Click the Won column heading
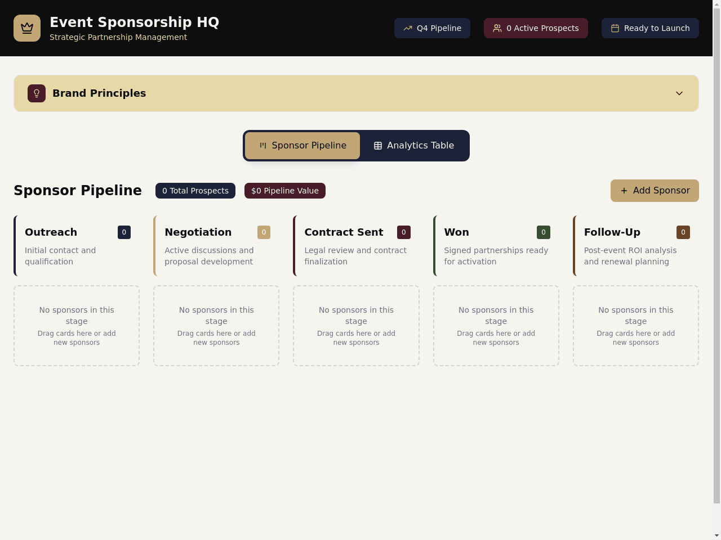 click(x=457, y=232)
